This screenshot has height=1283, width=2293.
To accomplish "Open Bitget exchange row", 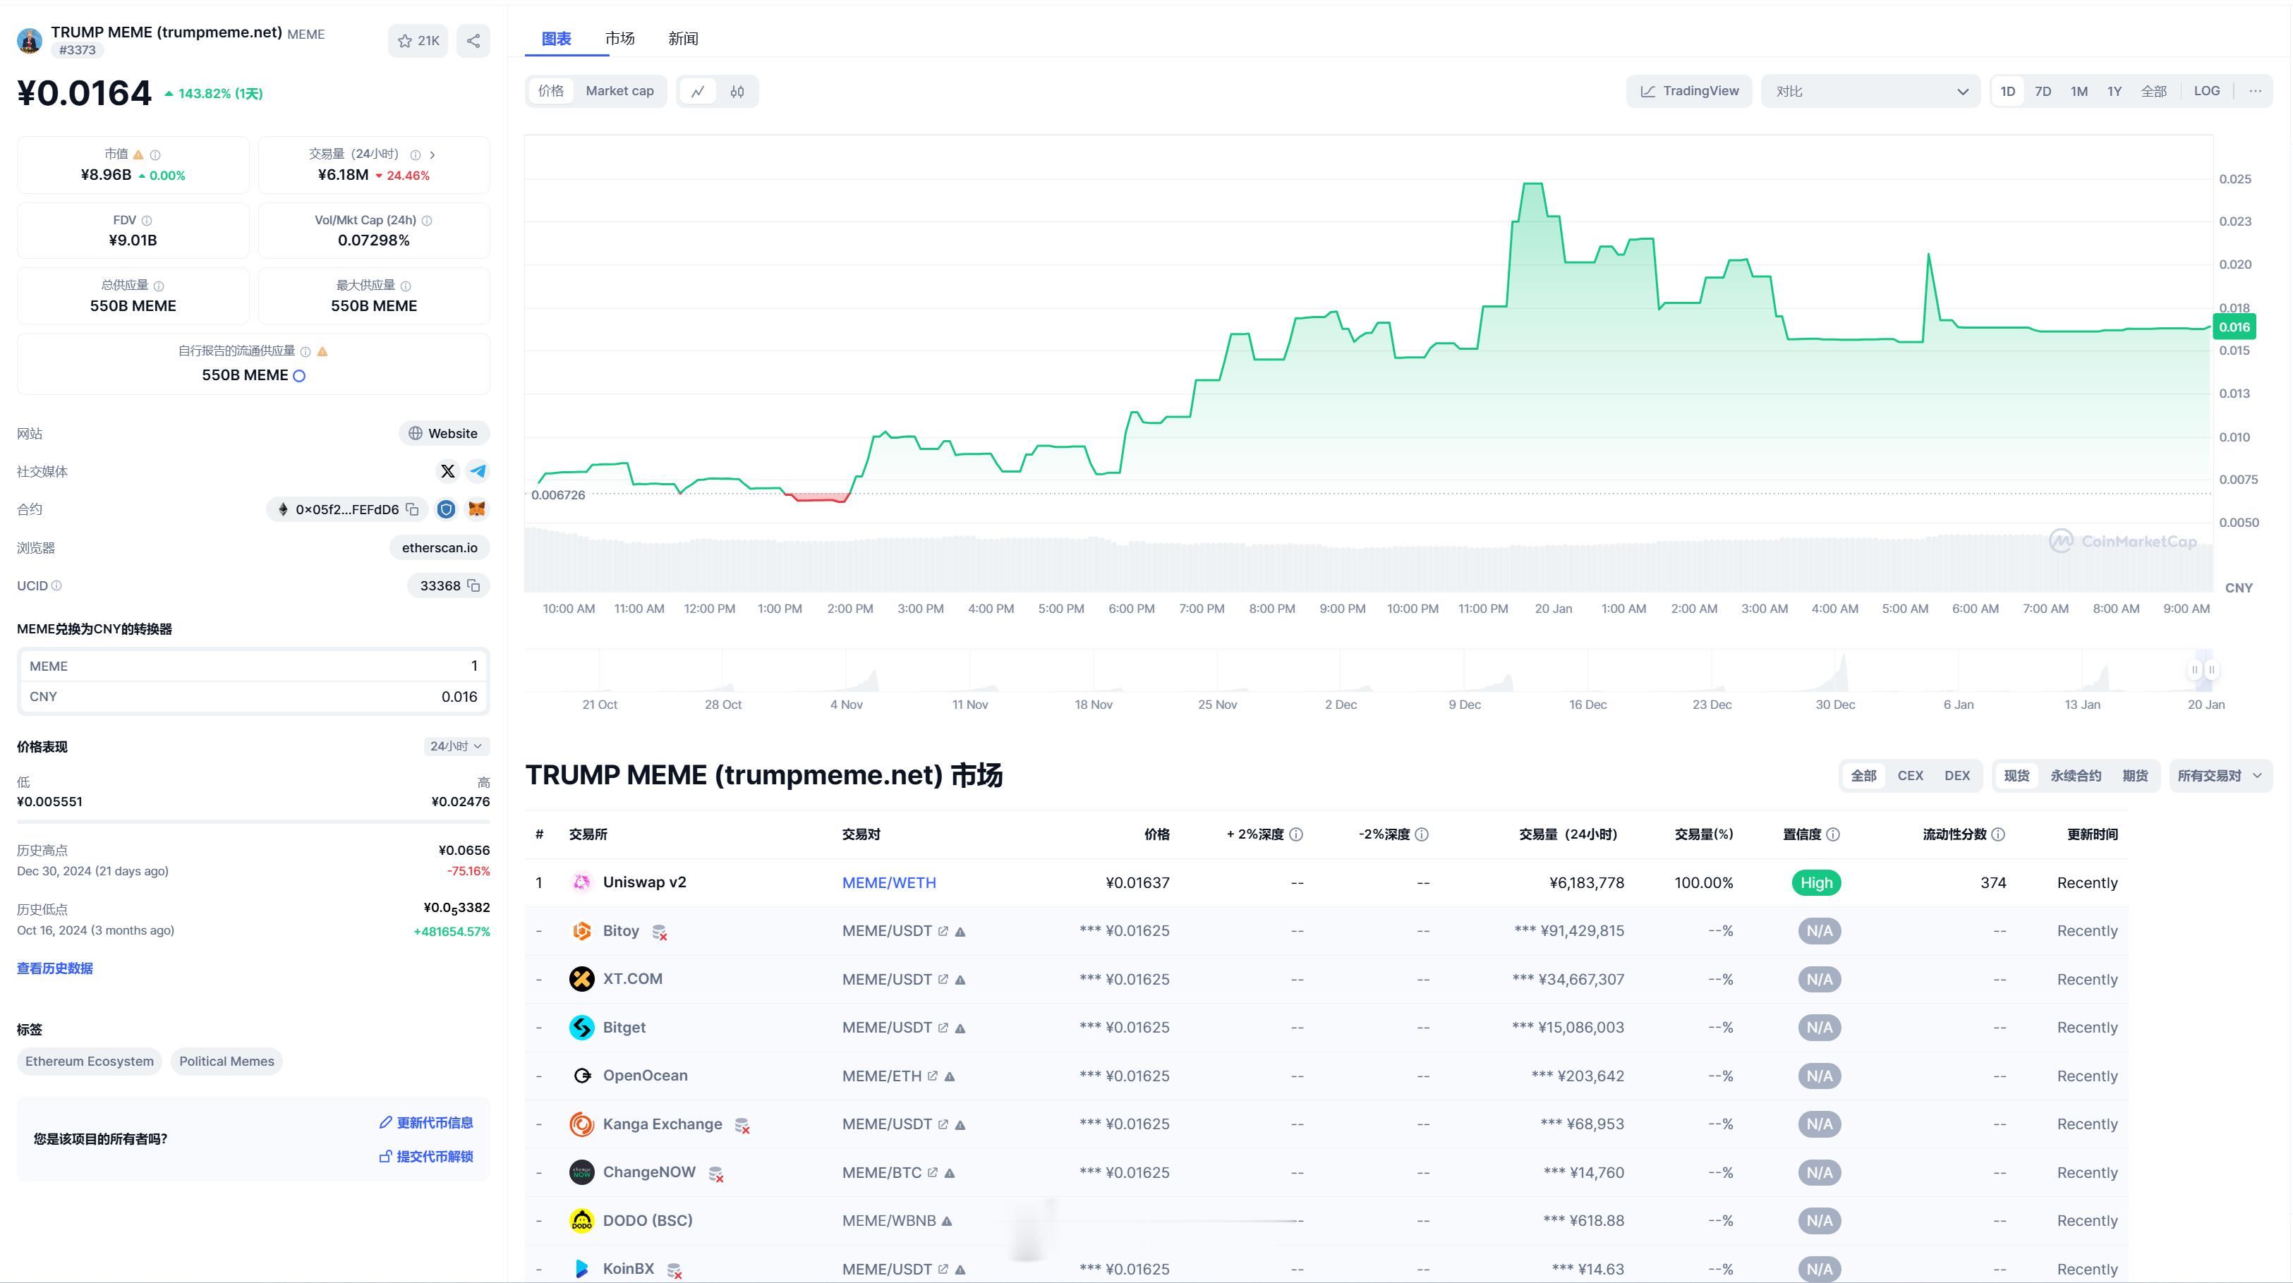I will (x=1326, y=1028).
